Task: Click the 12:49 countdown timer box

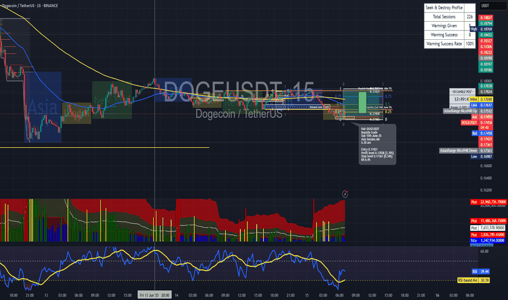Action: point(462,99)
